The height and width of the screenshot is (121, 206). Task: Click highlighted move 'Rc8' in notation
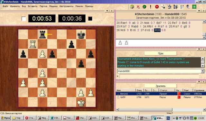[157, 30]
